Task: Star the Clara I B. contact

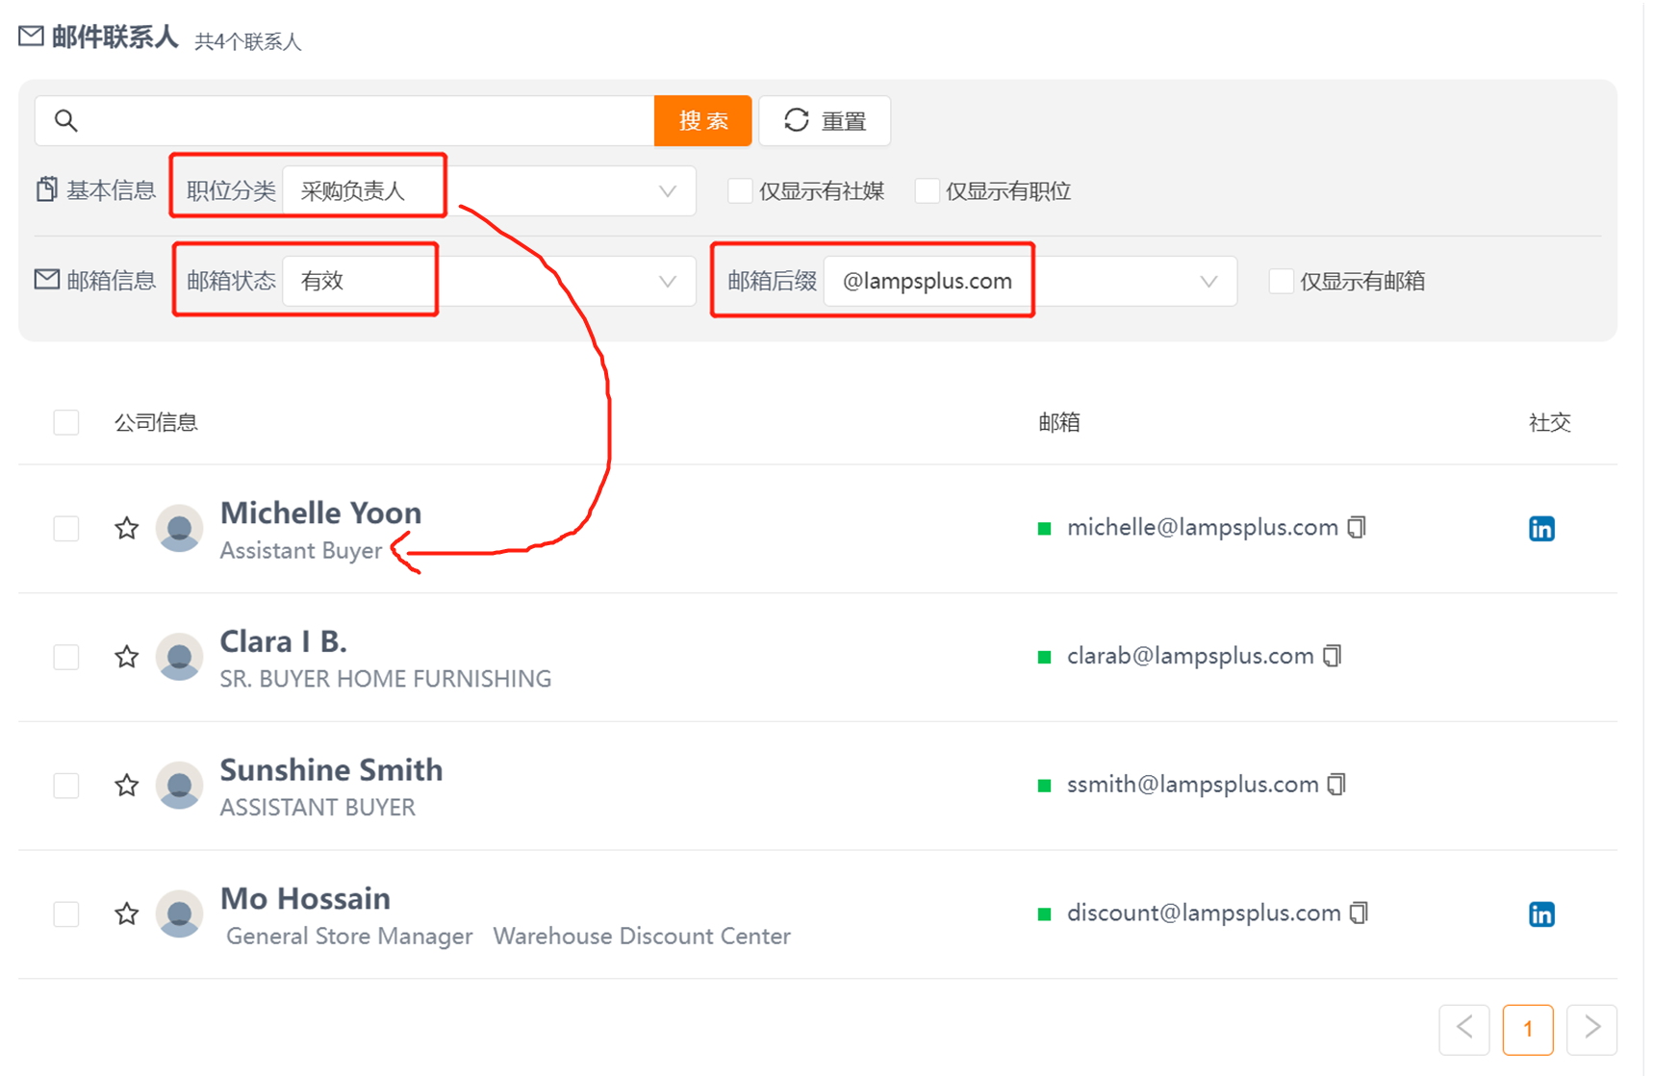Action: coord(126,657)
